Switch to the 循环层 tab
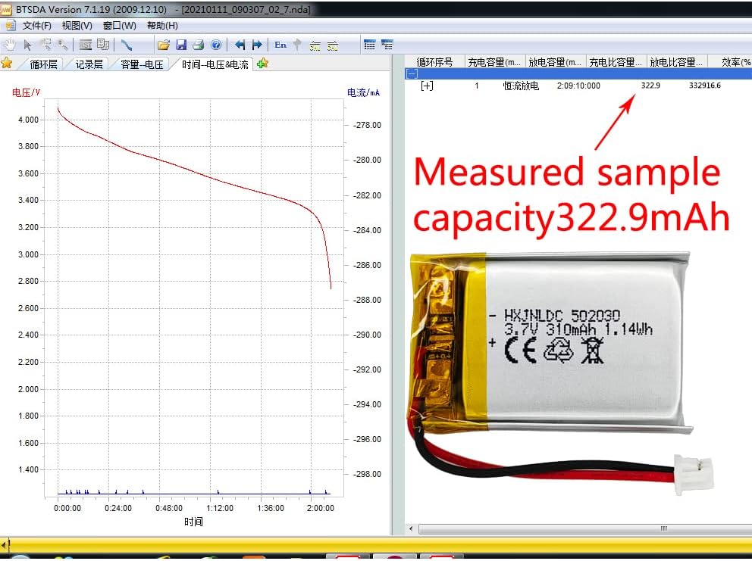 [43, 64]
